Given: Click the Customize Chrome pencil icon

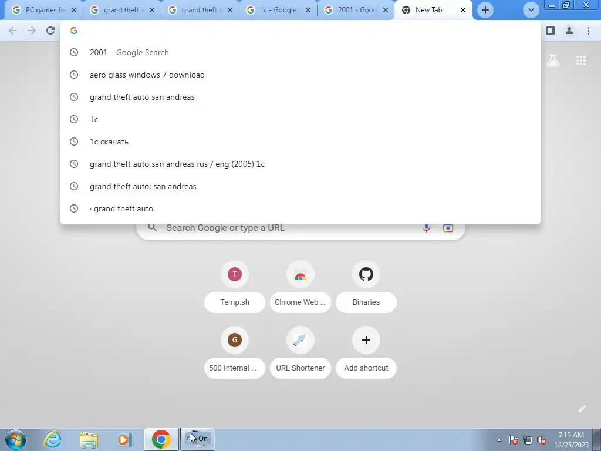Looking at the screenshot, I should click(x=582, y=409).
